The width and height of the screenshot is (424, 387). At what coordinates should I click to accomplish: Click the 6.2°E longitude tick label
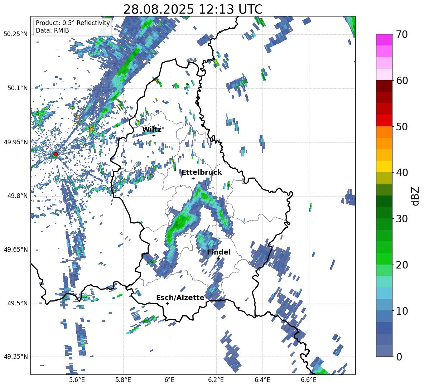[216, 380]
